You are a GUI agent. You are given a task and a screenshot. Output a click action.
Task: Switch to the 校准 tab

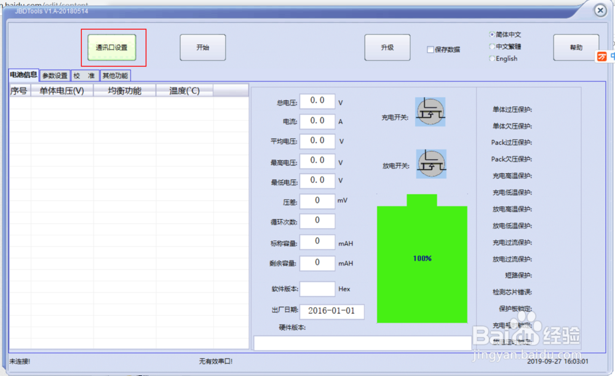click(85, 76)
